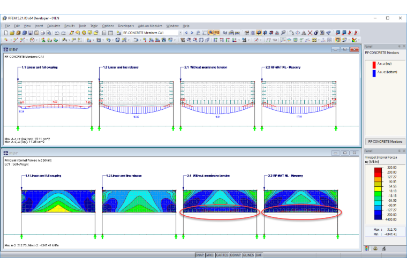Toggle OSNAP in the status bar
407x272 pixels.
point(236,255)
